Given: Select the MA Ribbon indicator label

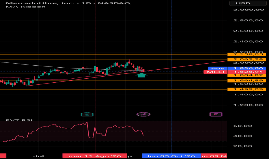Looking at the screenshot, I should [x=26, y=7].
